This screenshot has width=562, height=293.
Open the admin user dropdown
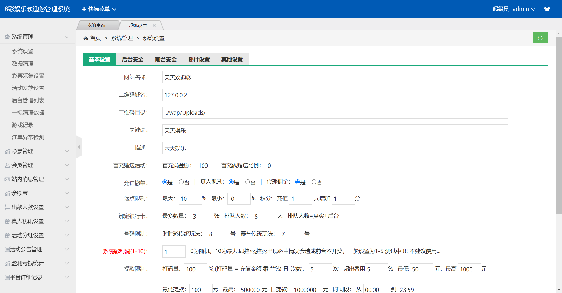(x=524, y=9)
